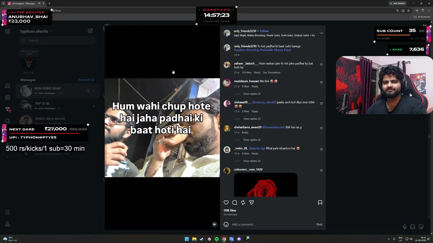Open the rose GIF in unknown_man_1420's comment

click(266, 185)
